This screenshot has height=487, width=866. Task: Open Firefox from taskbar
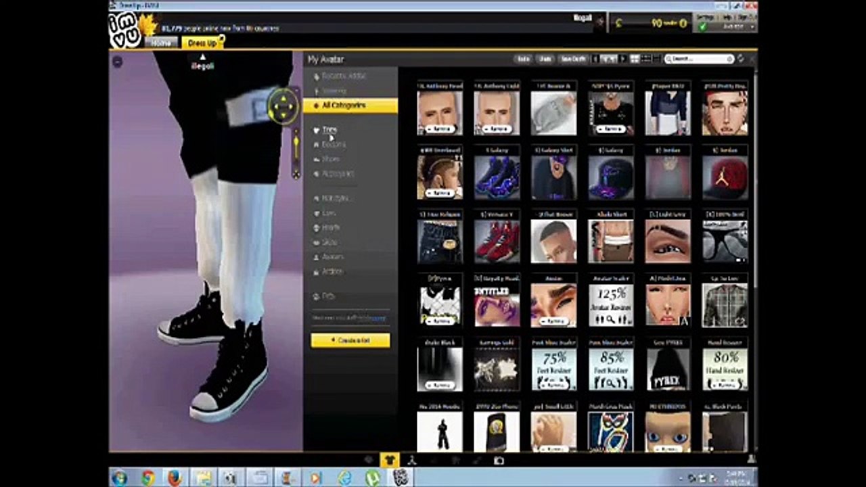tap(175, 478)
